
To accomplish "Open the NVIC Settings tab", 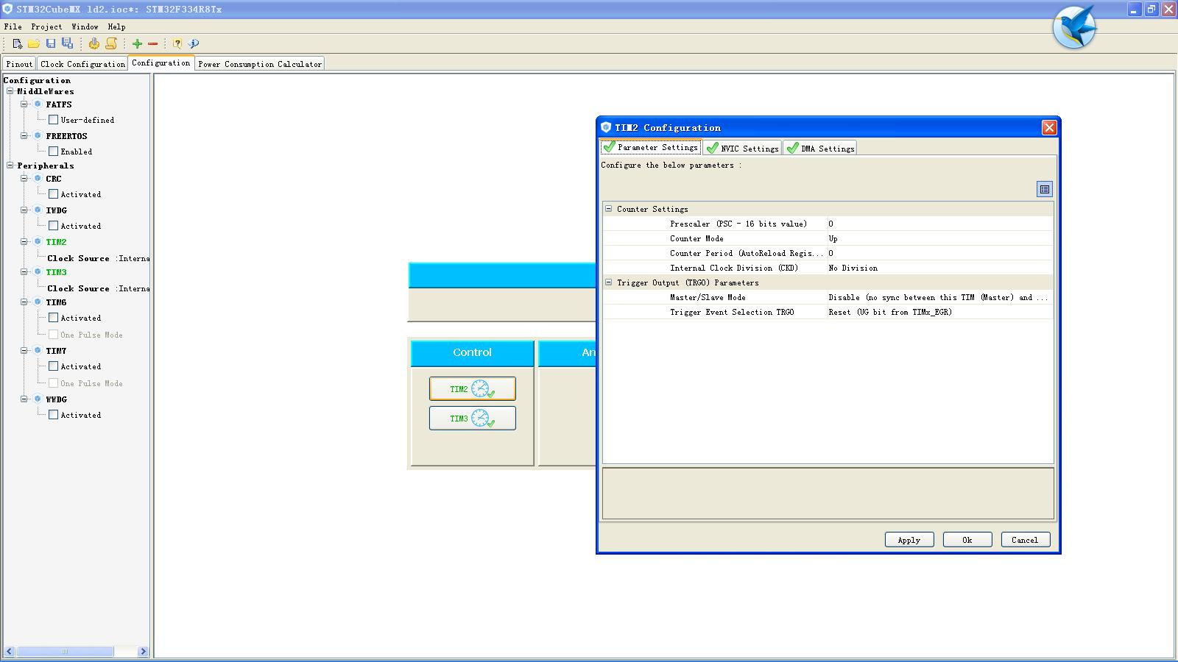I will point(742,148).
